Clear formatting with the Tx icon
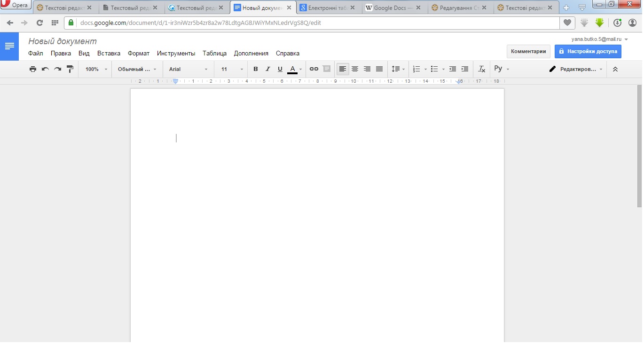This screenshot has width=644, height=344. coord(481,69)
